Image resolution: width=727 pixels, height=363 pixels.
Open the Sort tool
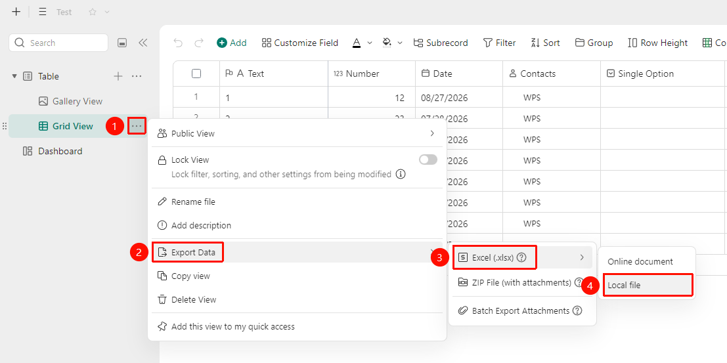545,43
